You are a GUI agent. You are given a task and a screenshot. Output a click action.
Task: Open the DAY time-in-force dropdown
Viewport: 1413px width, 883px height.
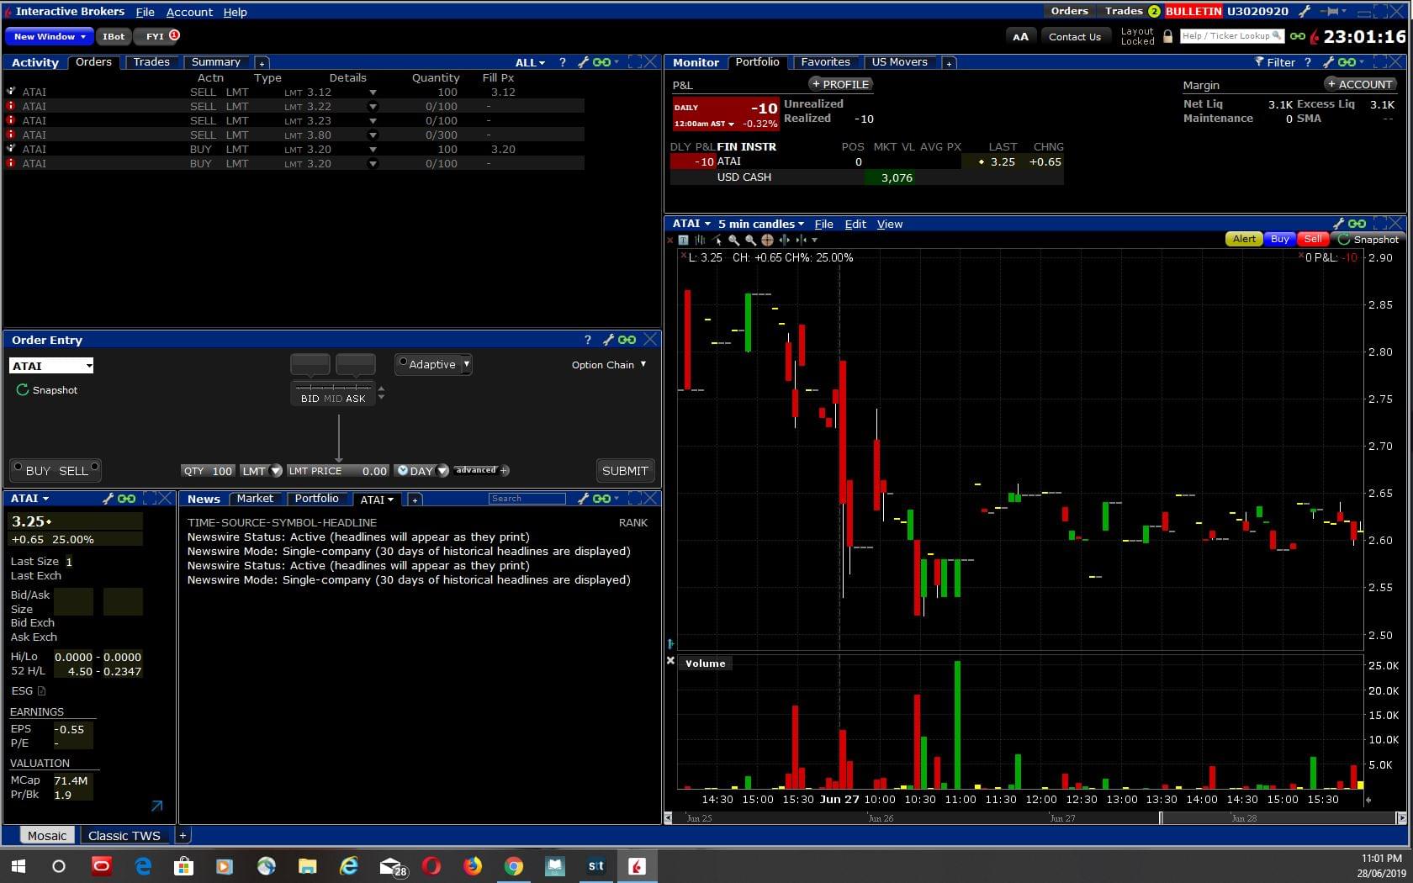pos(442,471)
